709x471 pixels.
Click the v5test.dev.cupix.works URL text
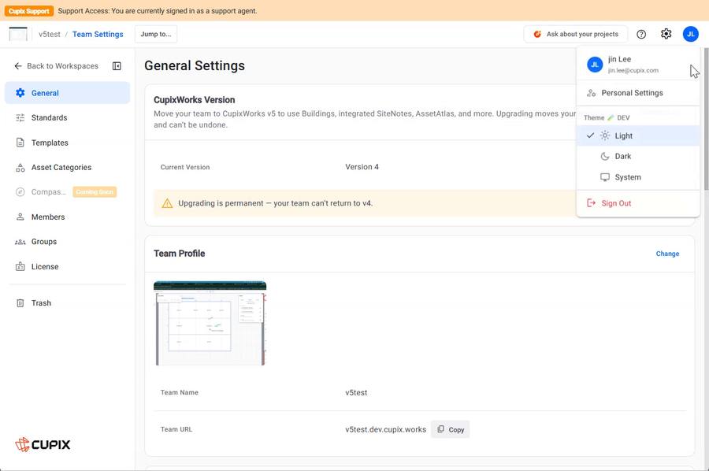pyautogui.click(x=386, y=429)
